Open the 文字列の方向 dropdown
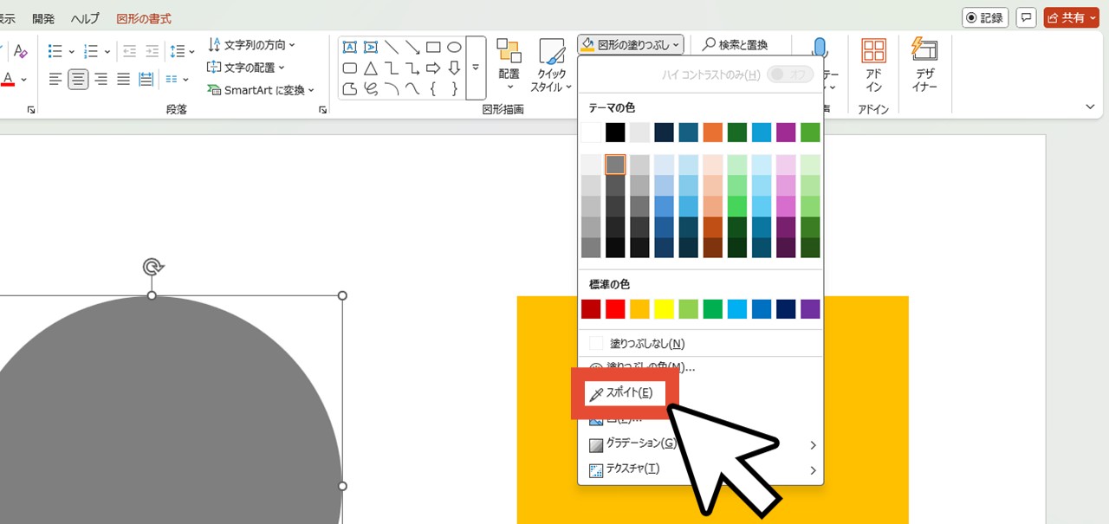1109x524 pixels. click(252, 45)
